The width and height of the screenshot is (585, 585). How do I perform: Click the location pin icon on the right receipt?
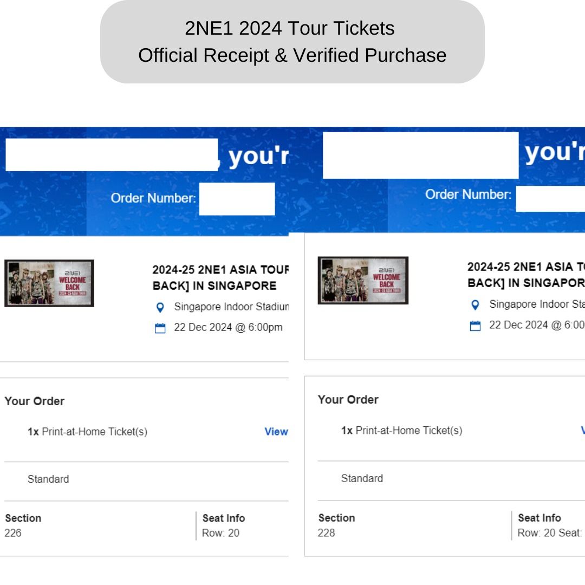pos(475,304)
